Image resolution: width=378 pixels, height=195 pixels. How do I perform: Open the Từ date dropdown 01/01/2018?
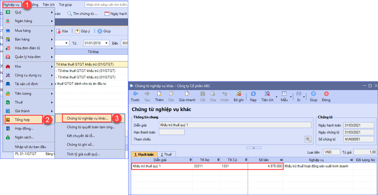click(106, 43)
